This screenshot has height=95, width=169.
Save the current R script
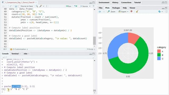(16, 6)
